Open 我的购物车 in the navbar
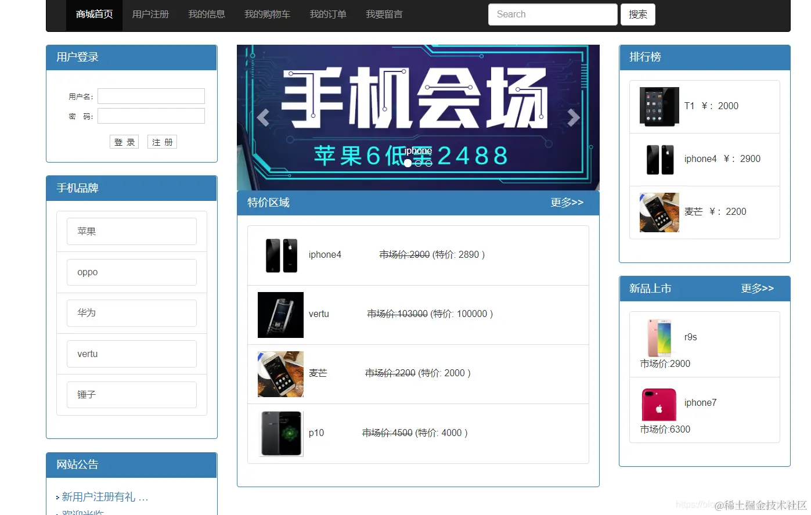This screenshot has width=811, height=515. point(267,15)
